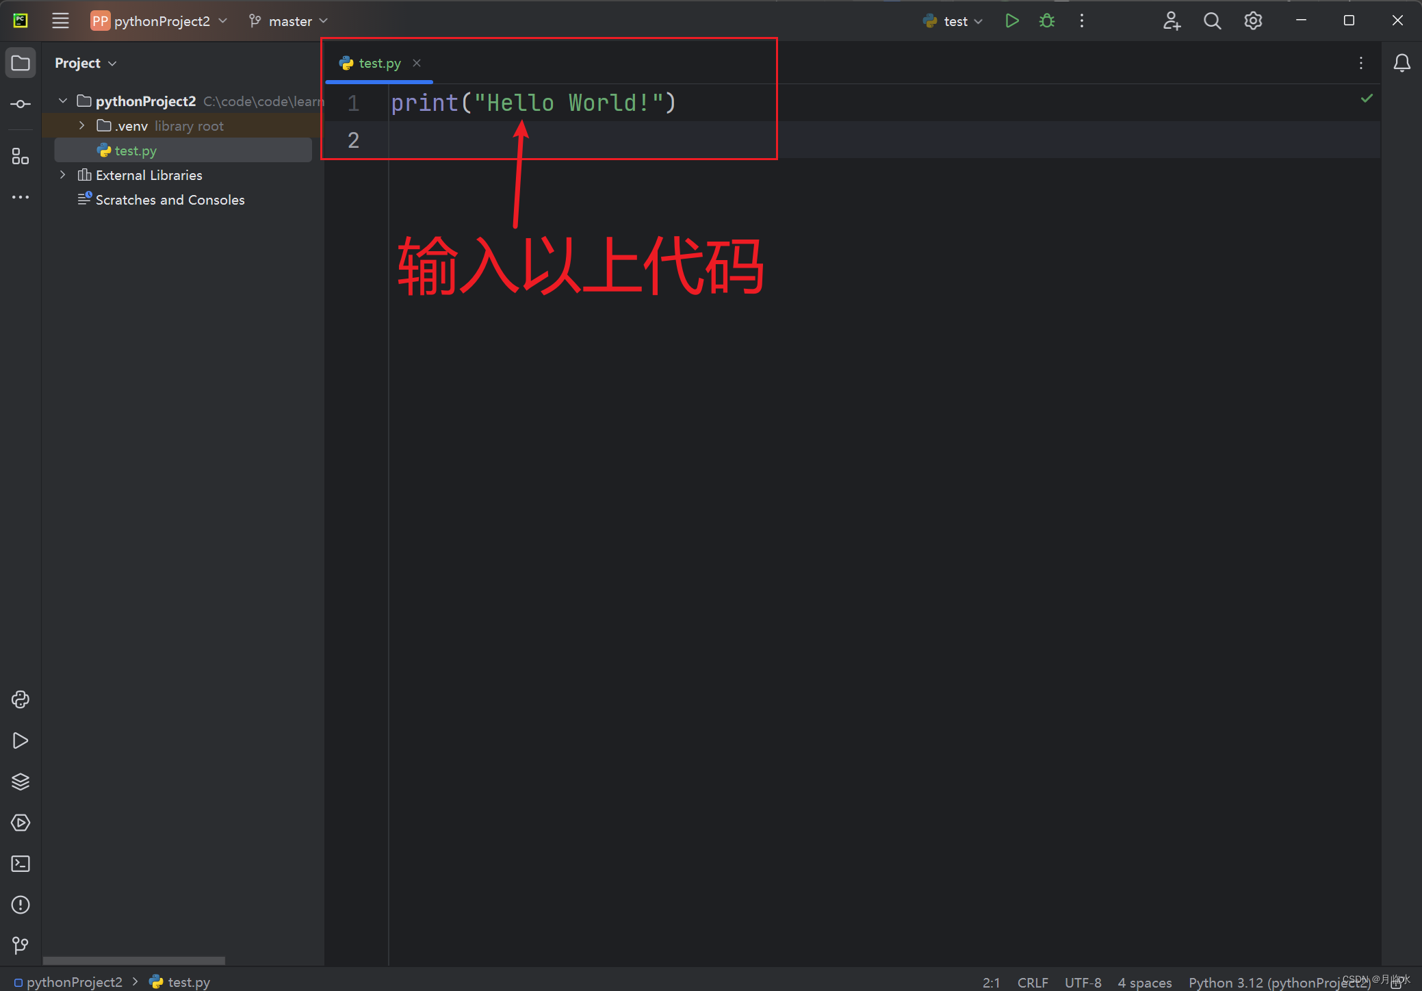The height and width of the screenshot is (991, 1422).
Task: Open the Notifications bell icon
Action: pyautogui.click(x=1403, y=63)
